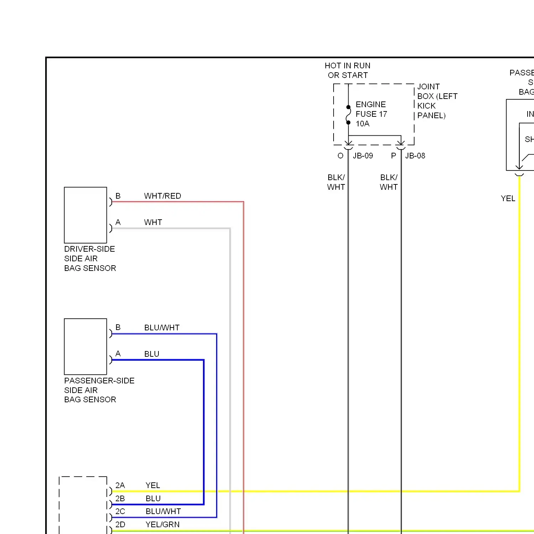This screenshot has height=534, width=534.
Task: Click the BLK/WHT label below JB-08
Action: pos(389,182)
